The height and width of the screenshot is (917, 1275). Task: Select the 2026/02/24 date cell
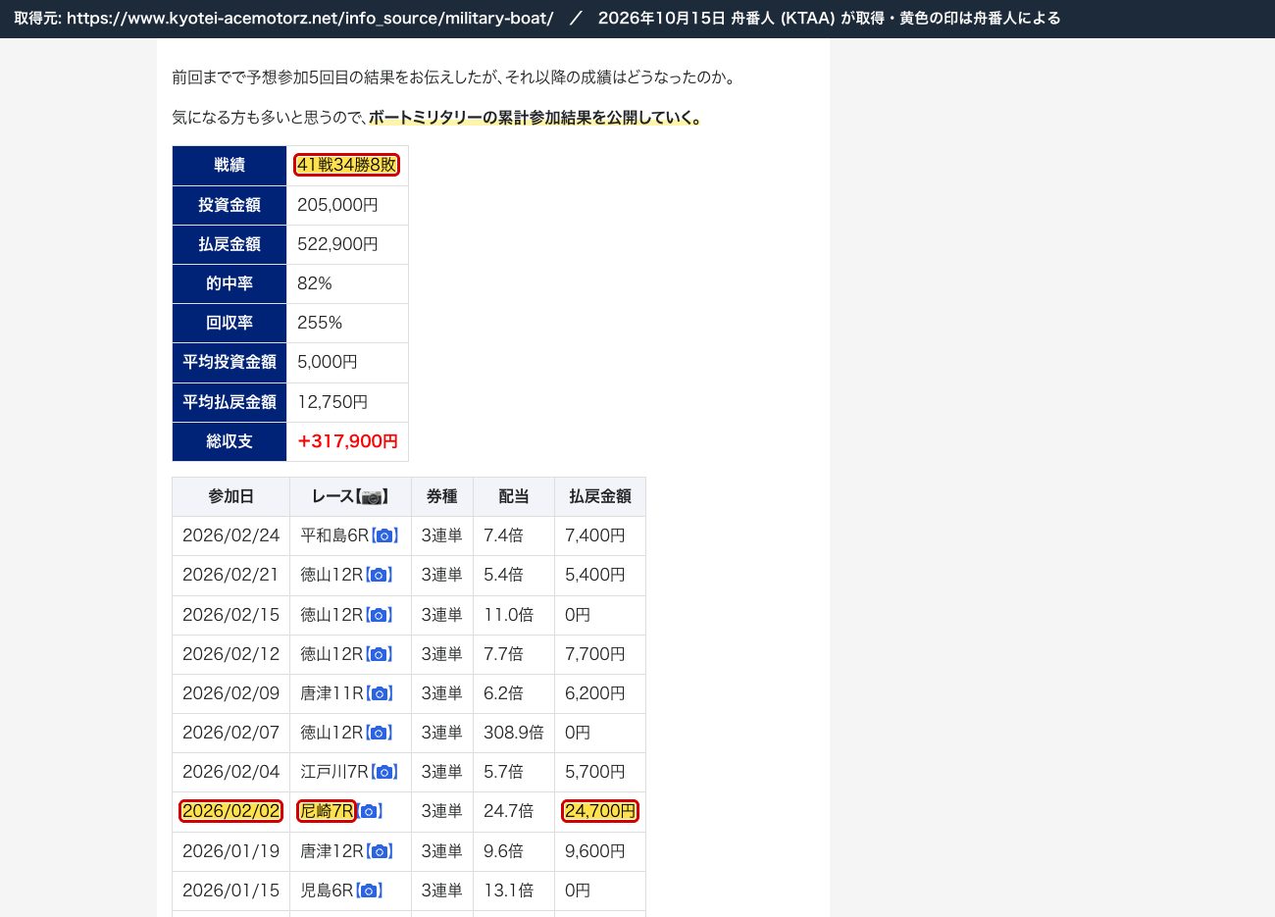tap(231, 535)
